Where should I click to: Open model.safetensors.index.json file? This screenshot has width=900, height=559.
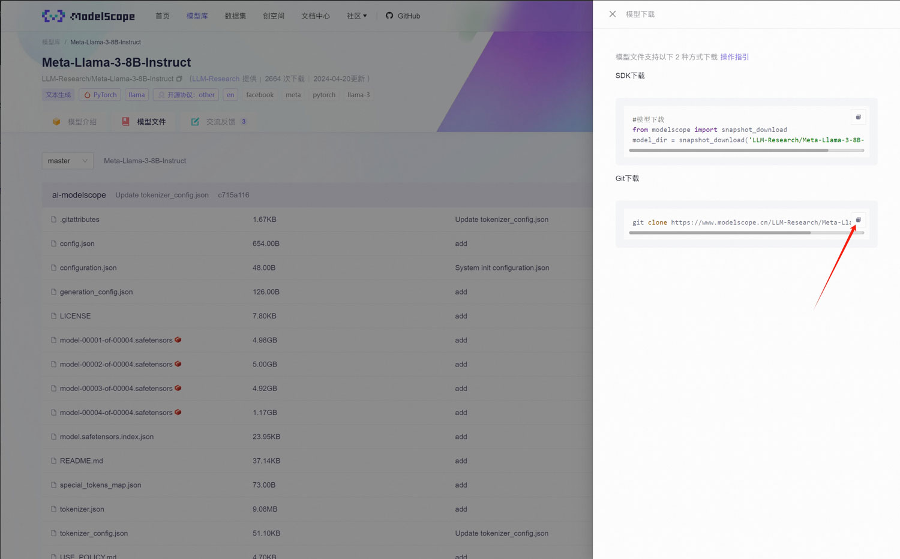tap(107, 437)
